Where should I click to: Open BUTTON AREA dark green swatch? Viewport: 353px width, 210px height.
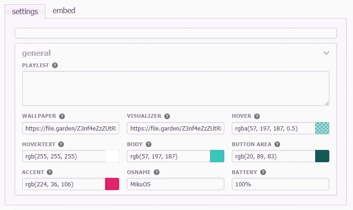322,156
